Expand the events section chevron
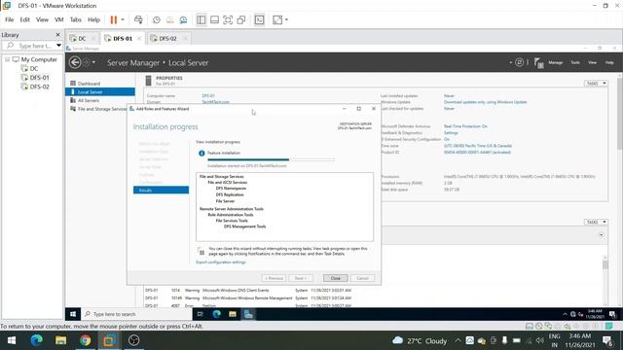Image resolution: width=623 pixels, height=350 pixels. [601, 235]
